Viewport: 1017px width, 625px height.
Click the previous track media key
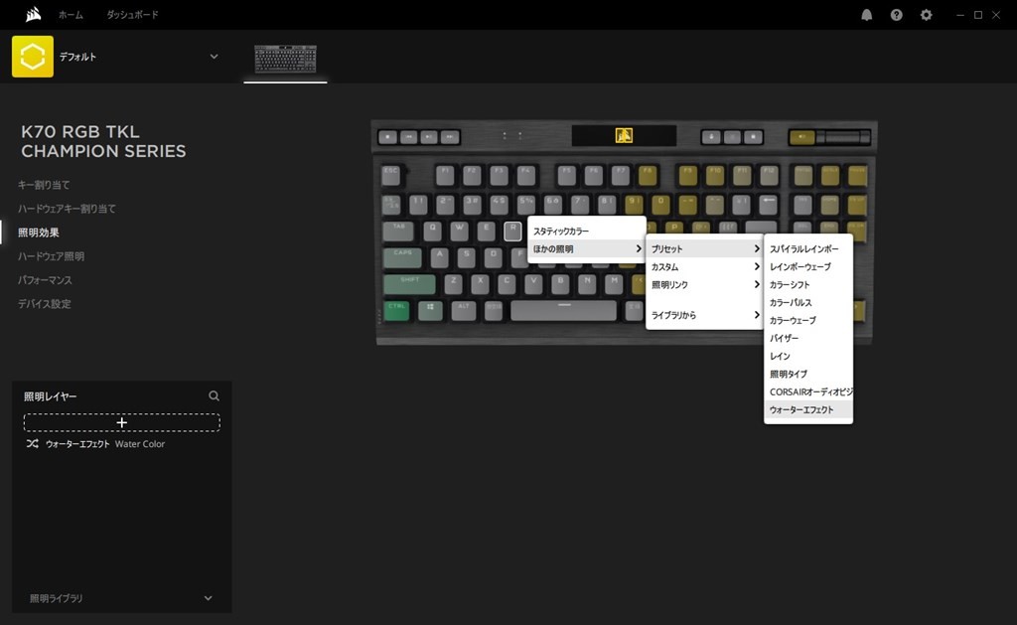(x=408, y=137)
